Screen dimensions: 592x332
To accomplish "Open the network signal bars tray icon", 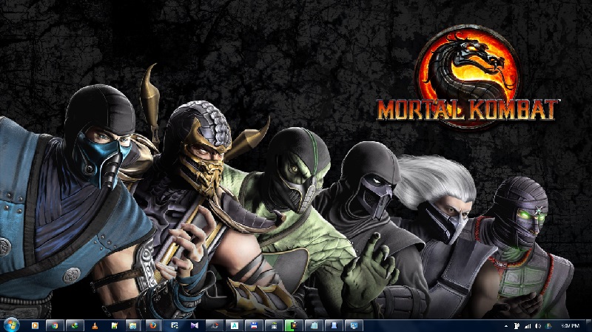I will click(528, 326).
